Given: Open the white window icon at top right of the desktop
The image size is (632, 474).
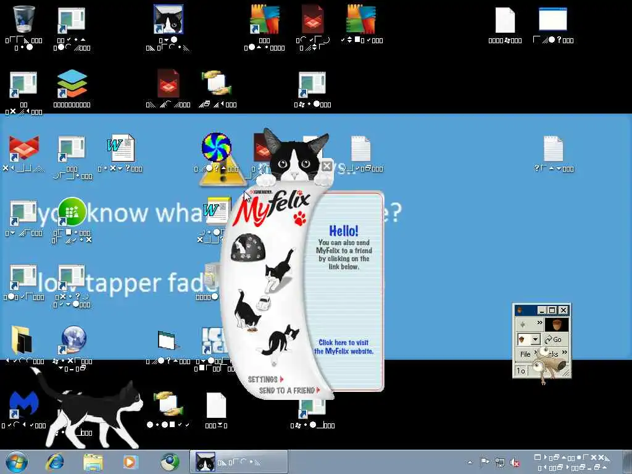Looking at the screenshot, I should coord(552,19).
